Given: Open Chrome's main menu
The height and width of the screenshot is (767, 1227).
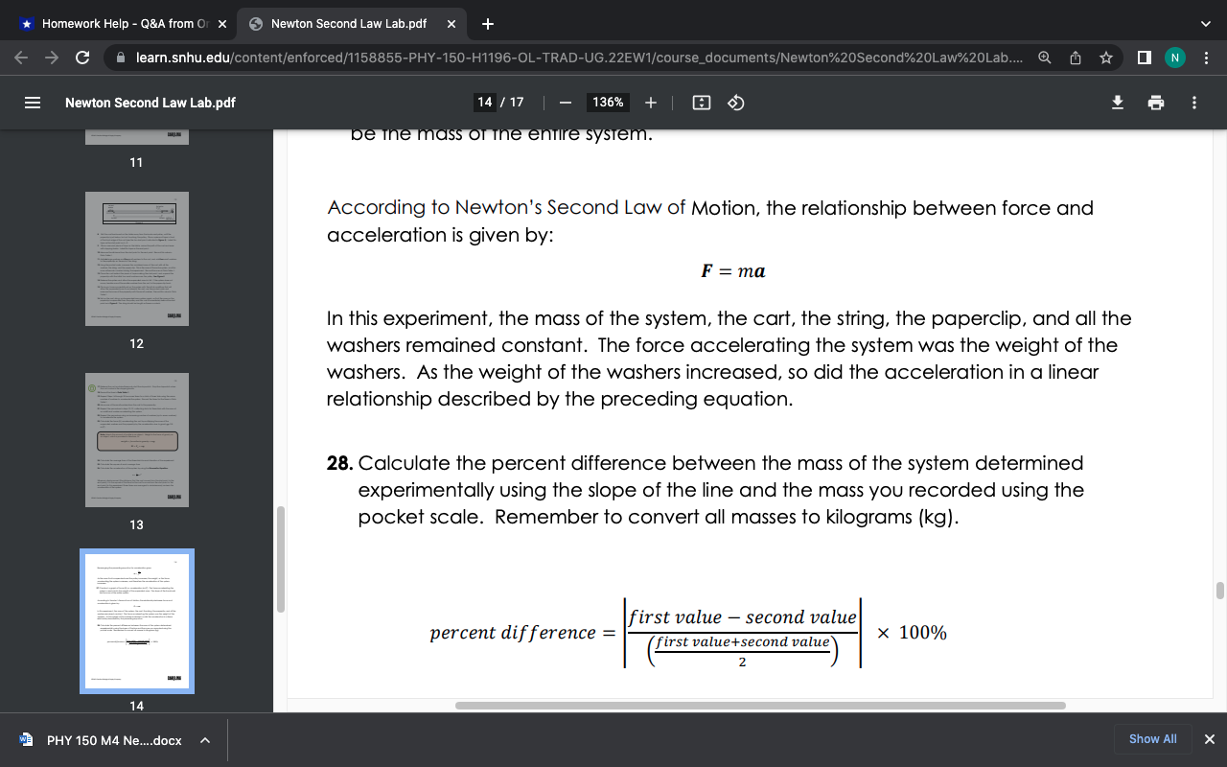Looking at the screenshot, I should click(x=1207, y=57).
